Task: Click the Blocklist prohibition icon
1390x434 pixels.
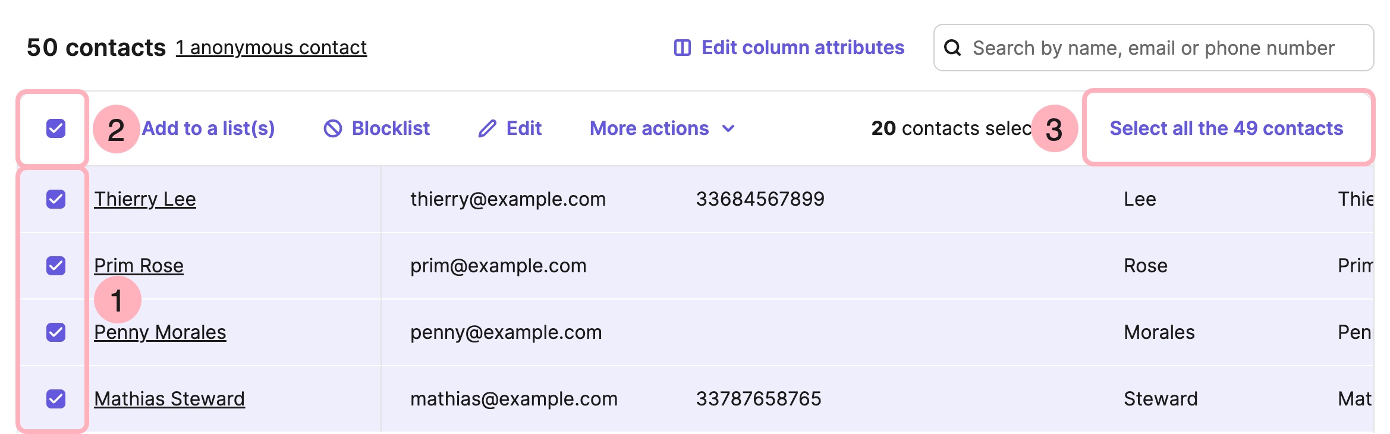Action: [332, 127]
